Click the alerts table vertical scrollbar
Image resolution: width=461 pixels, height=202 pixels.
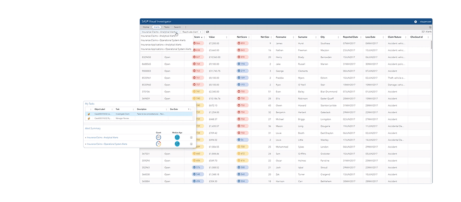431,45
